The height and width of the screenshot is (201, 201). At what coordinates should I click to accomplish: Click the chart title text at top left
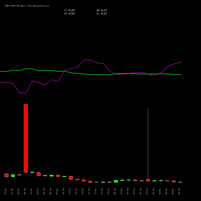click(27, 6)
